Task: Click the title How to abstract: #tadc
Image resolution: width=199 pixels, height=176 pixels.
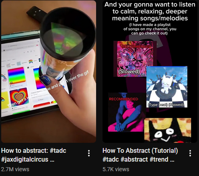Action: coord(34,150)
